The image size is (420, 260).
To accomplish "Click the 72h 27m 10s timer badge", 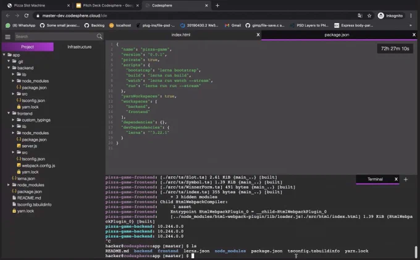I will (395, 48).
